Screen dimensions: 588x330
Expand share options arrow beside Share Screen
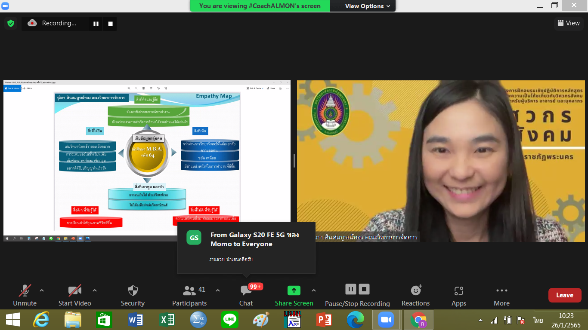314,290
